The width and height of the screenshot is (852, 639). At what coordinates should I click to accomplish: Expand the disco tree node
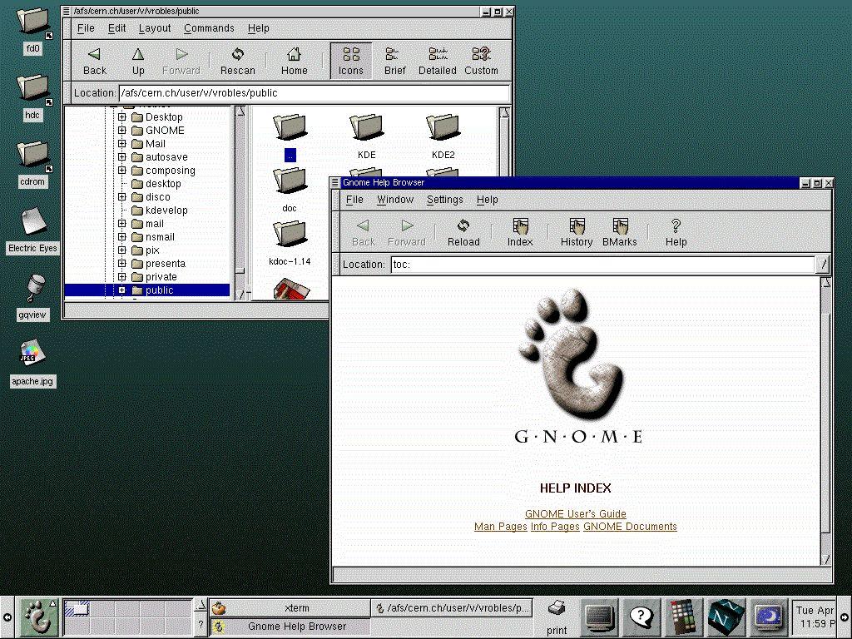coord(121,196)
